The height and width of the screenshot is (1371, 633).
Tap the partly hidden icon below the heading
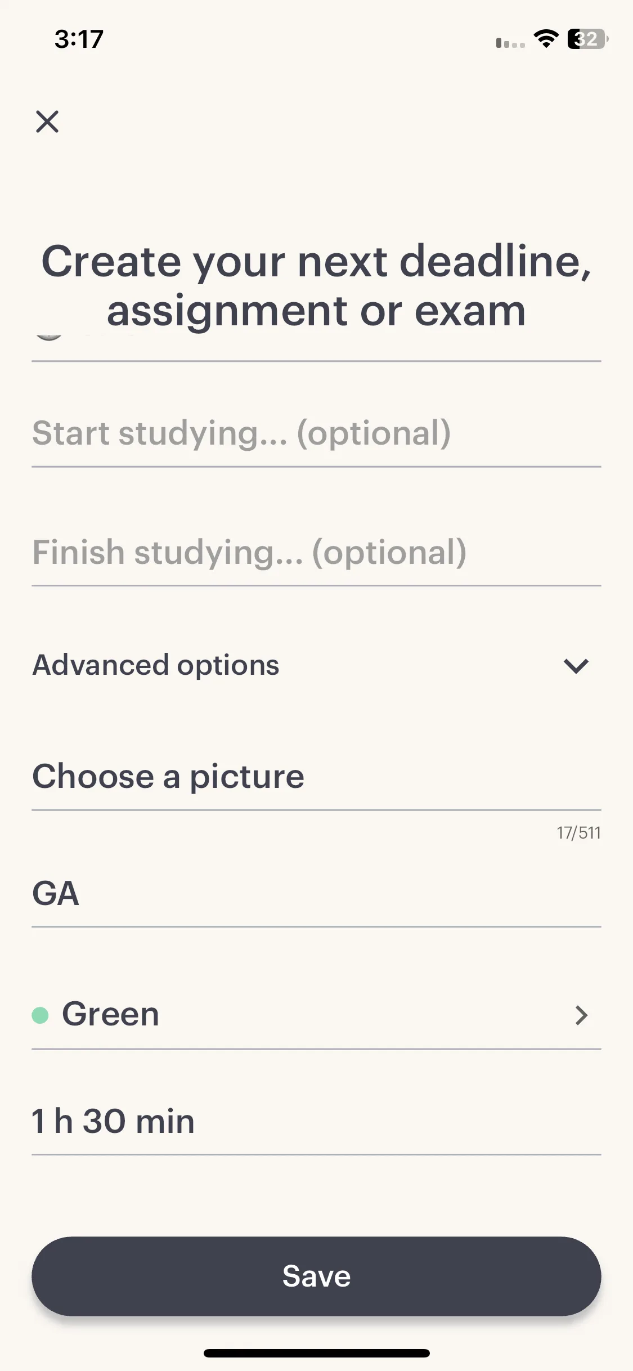49,337
